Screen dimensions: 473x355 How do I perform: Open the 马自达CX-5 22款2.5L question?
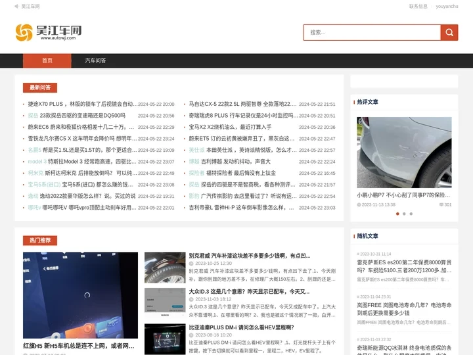(x=242, y=104)
